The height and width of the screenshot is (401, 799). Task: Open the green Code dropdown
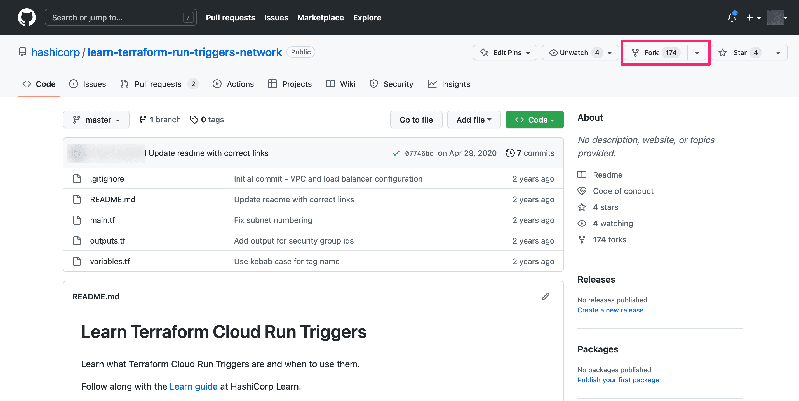[534, 120]
